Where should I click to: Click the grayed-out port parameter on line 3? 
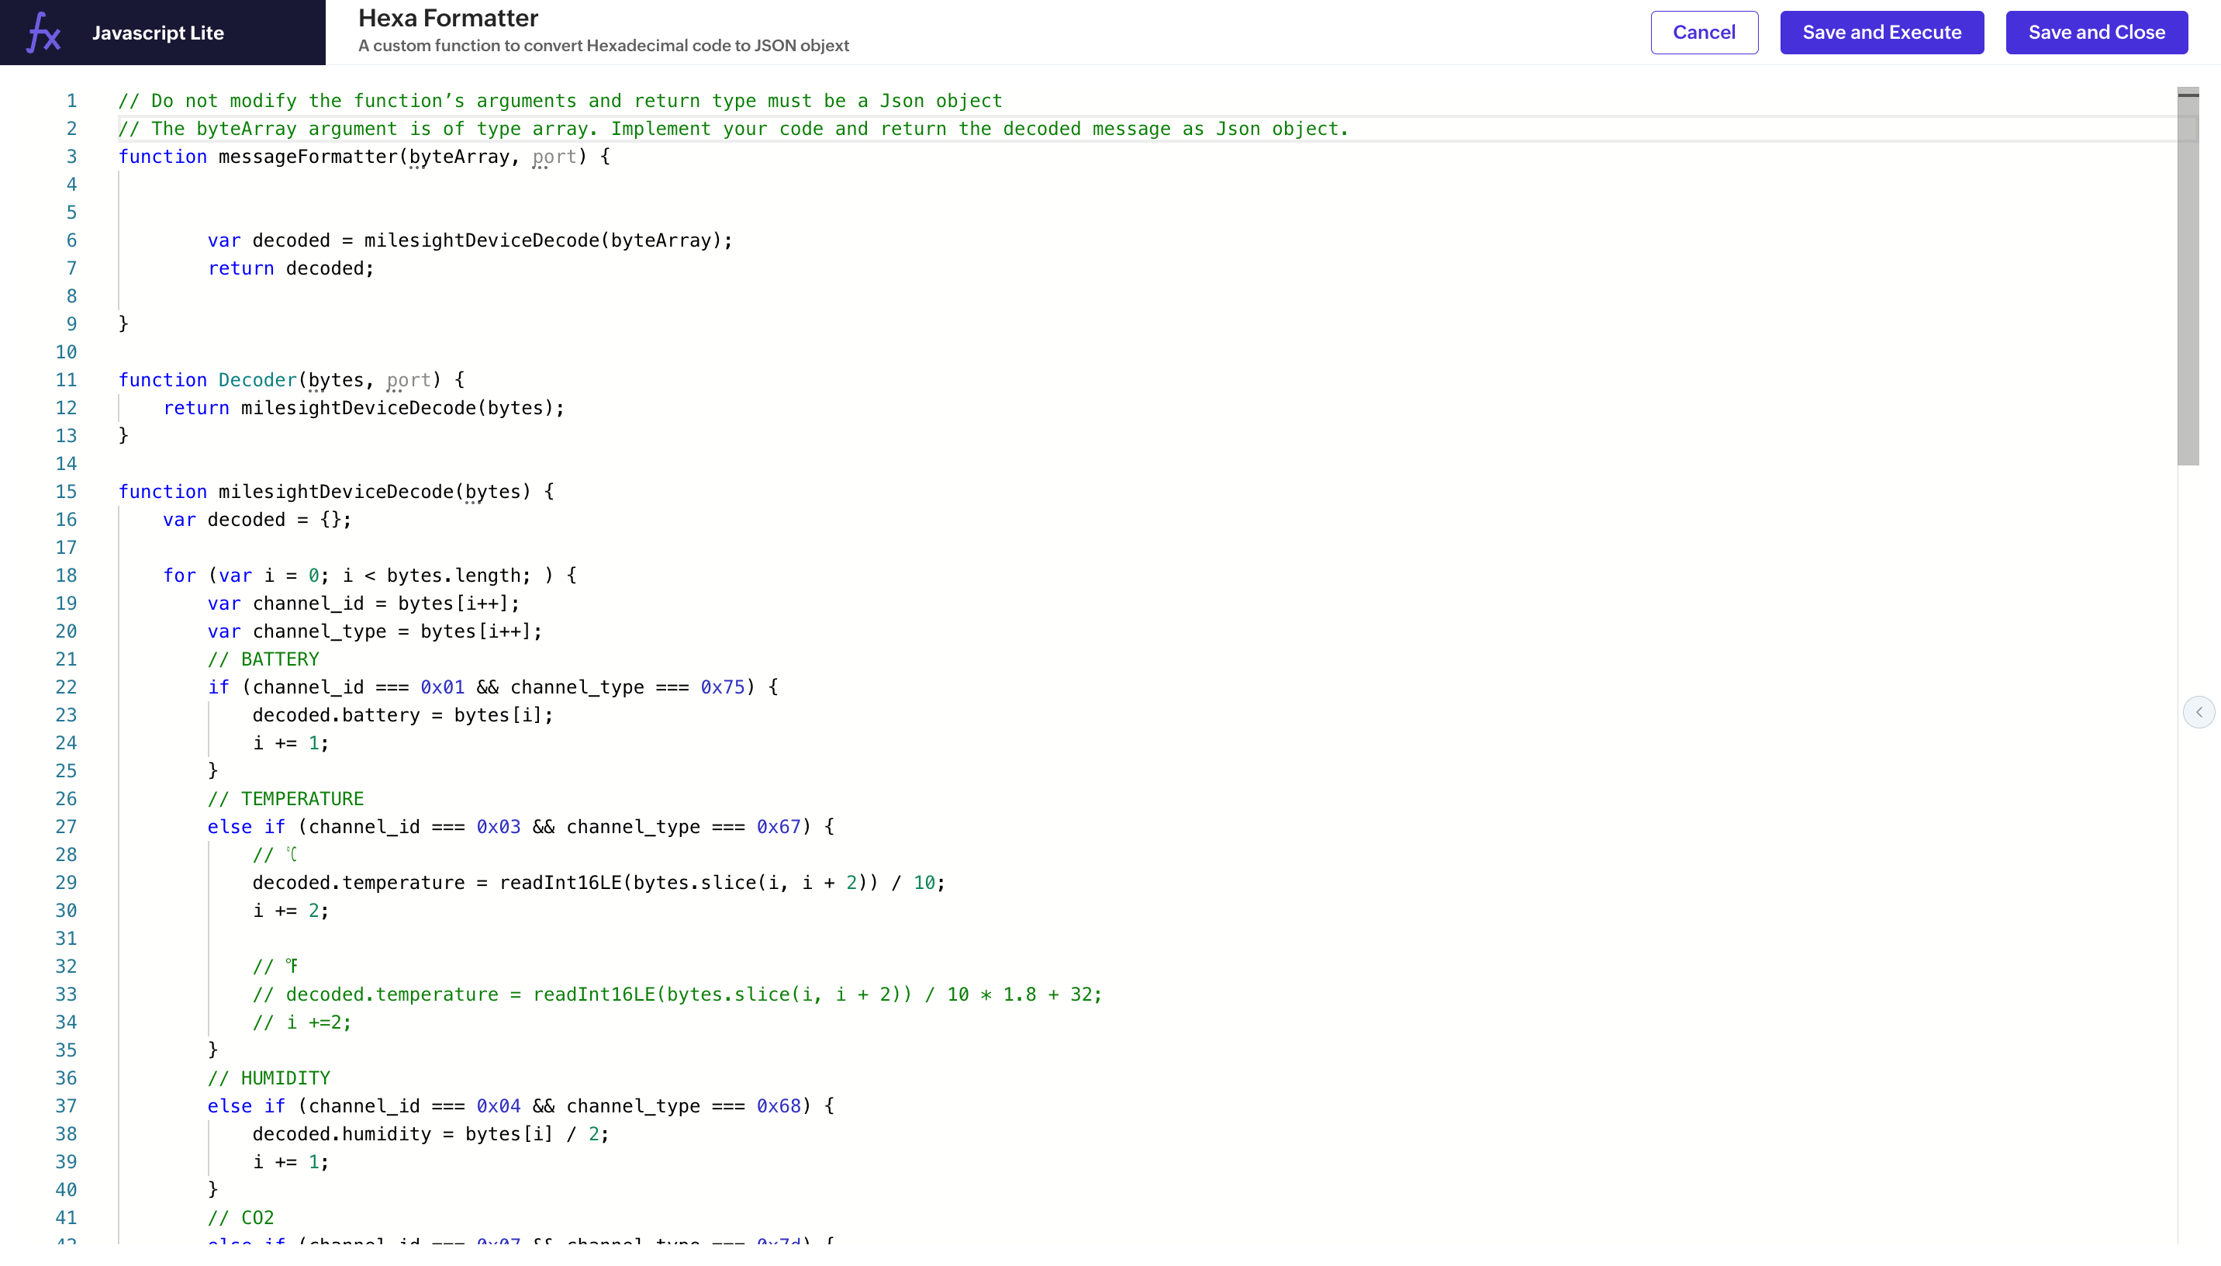[554, 157]
